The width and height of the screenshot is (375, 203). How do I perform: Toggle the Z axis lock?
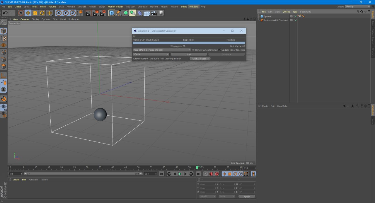coord(72,13)
